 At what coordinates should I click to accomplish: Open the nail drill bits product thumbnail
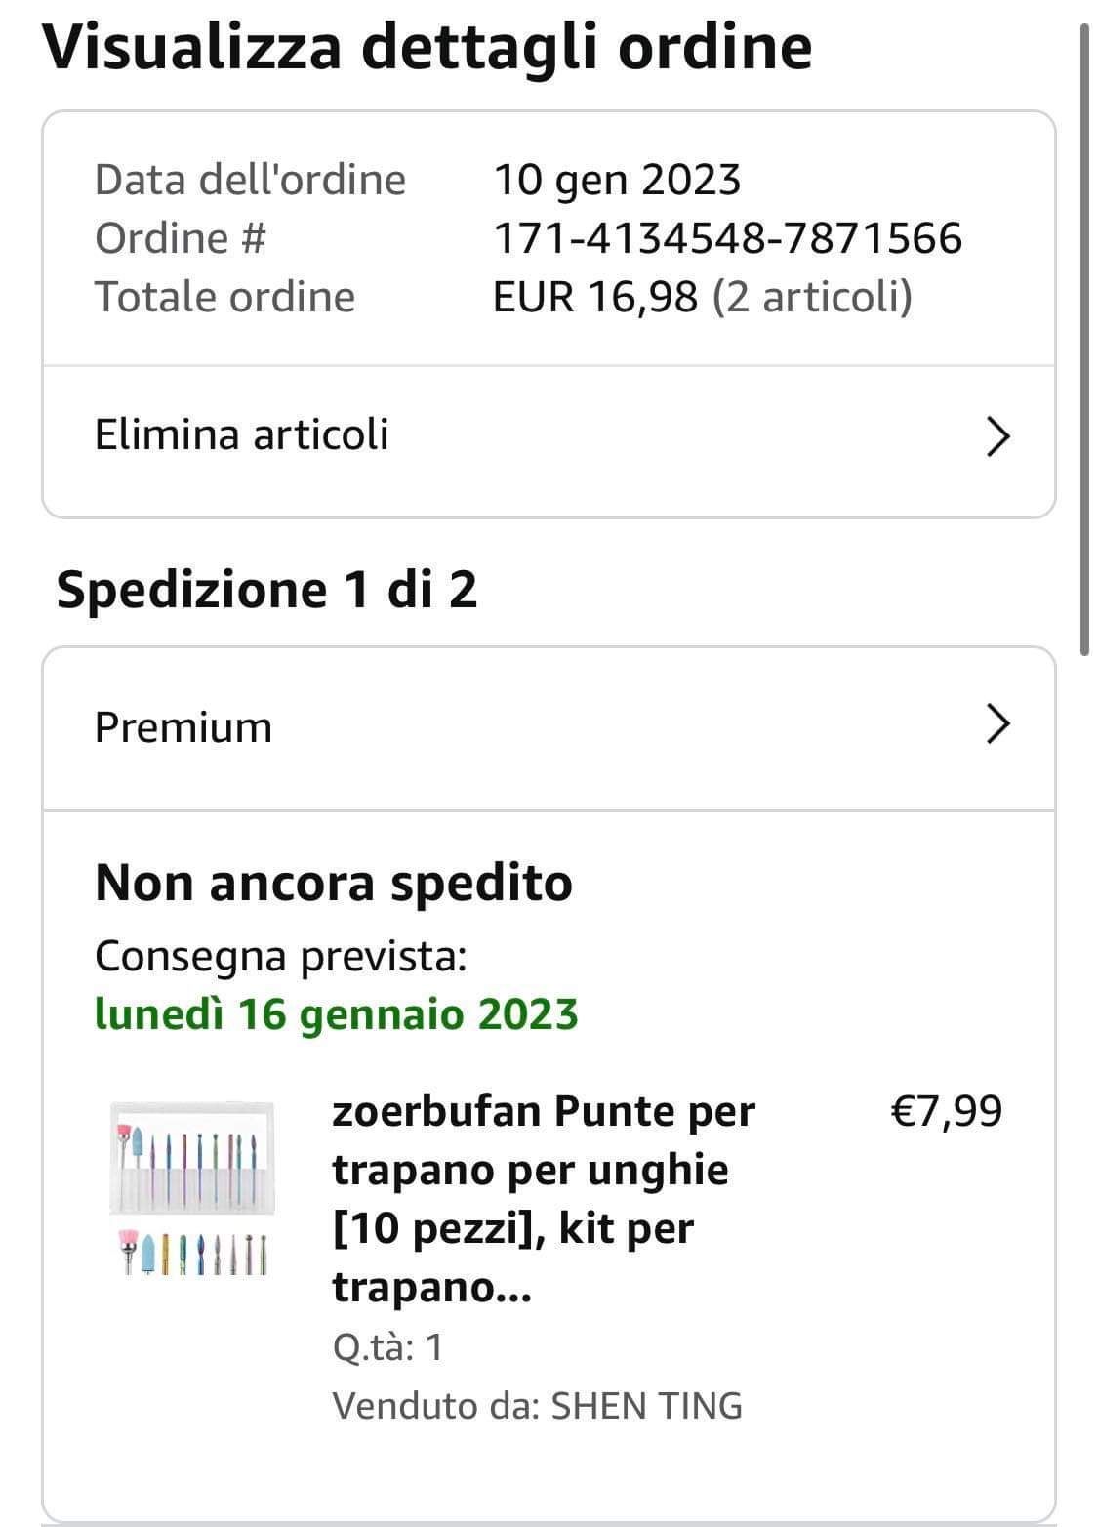pos(191,1188)
